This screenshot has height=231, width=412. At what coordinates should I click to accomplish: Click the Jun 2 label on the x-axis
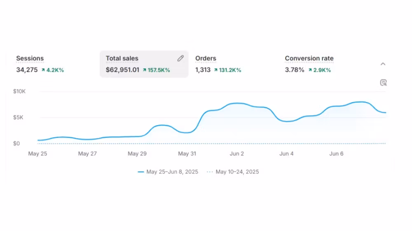pyautogui.click(x=236, y=154)
